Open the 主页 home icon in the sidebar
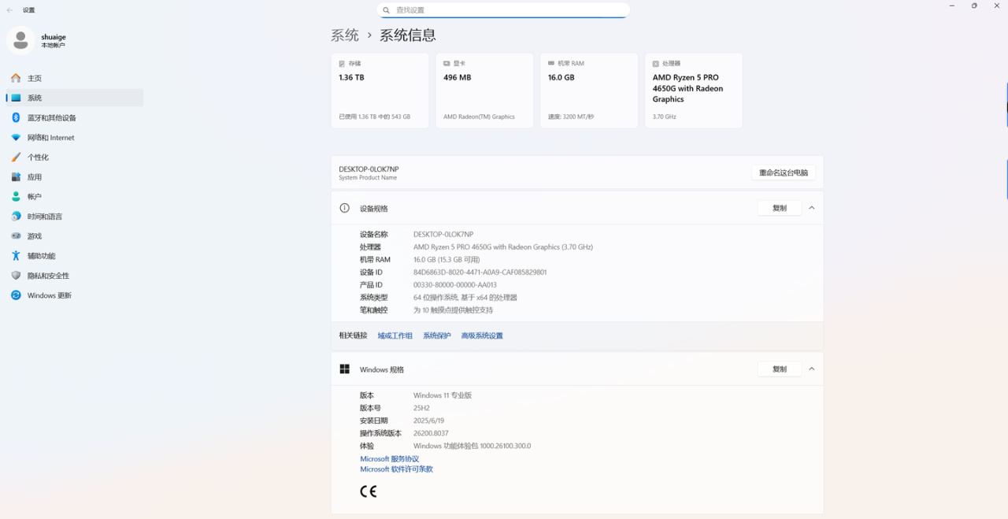Image resolution: width=1008 pixels, height=519 pixels. click(16, 78)
